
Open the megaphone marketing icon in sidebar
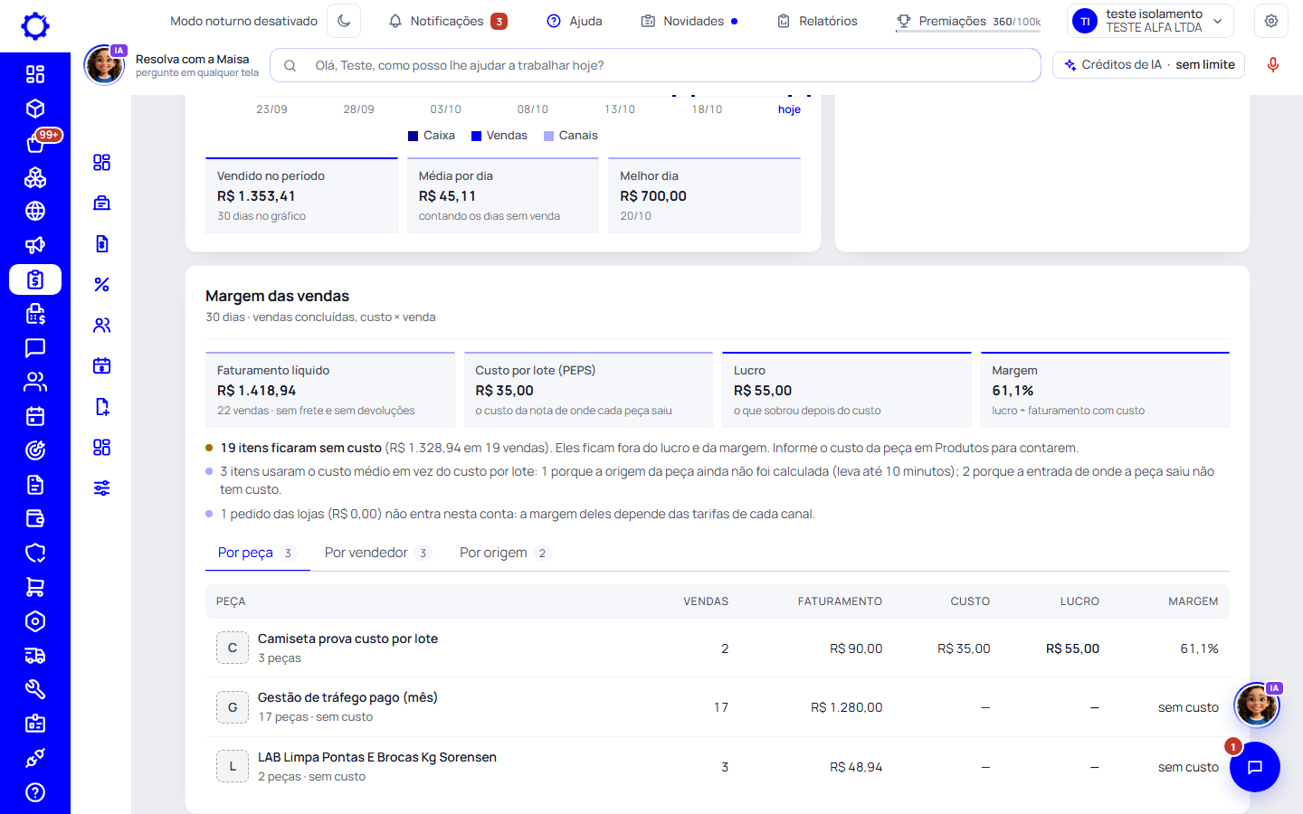click(35, 245)
